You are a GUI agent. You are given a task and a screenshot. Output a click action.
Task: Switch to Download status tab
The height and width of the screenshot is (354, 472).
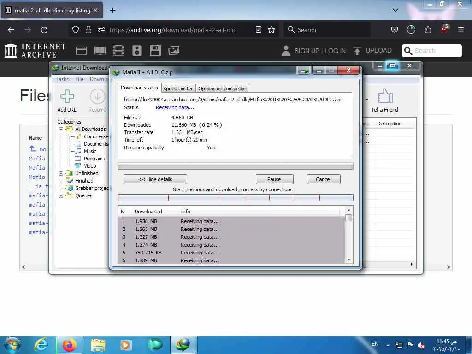click(139, 88)
